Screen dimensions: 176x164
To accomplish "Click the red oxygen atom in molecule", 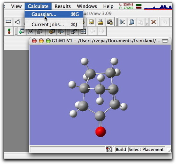I will [x=100, y=132].
